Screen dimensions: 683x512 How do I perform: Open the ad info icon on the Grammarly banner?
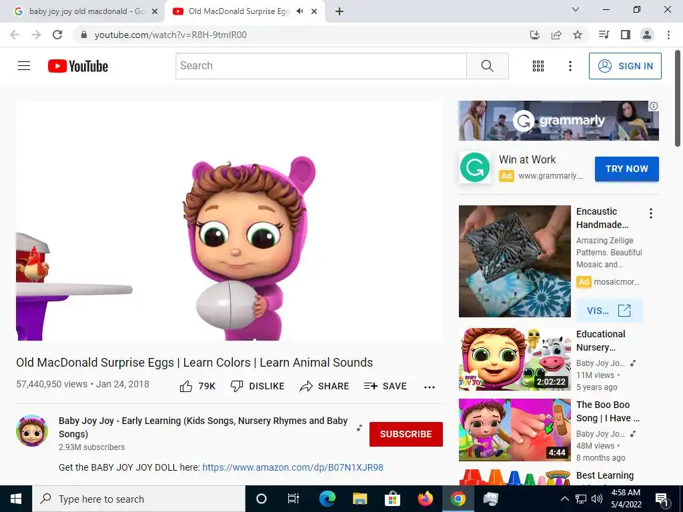(x=654, y=106)
